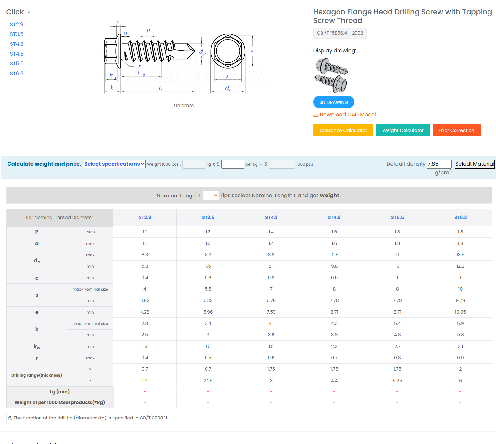Click the 'Calculate weight and price.' label
This screenshot has height=444, width=496.
(x=44, y=164)
